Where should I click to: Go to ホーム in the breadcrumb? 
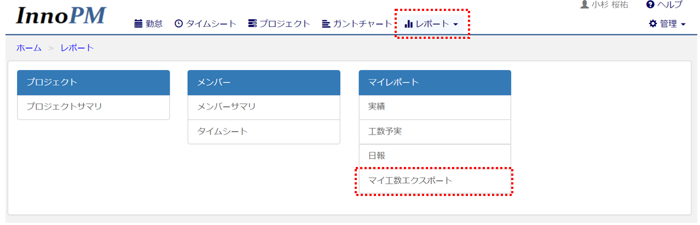[x=28, y=48]
